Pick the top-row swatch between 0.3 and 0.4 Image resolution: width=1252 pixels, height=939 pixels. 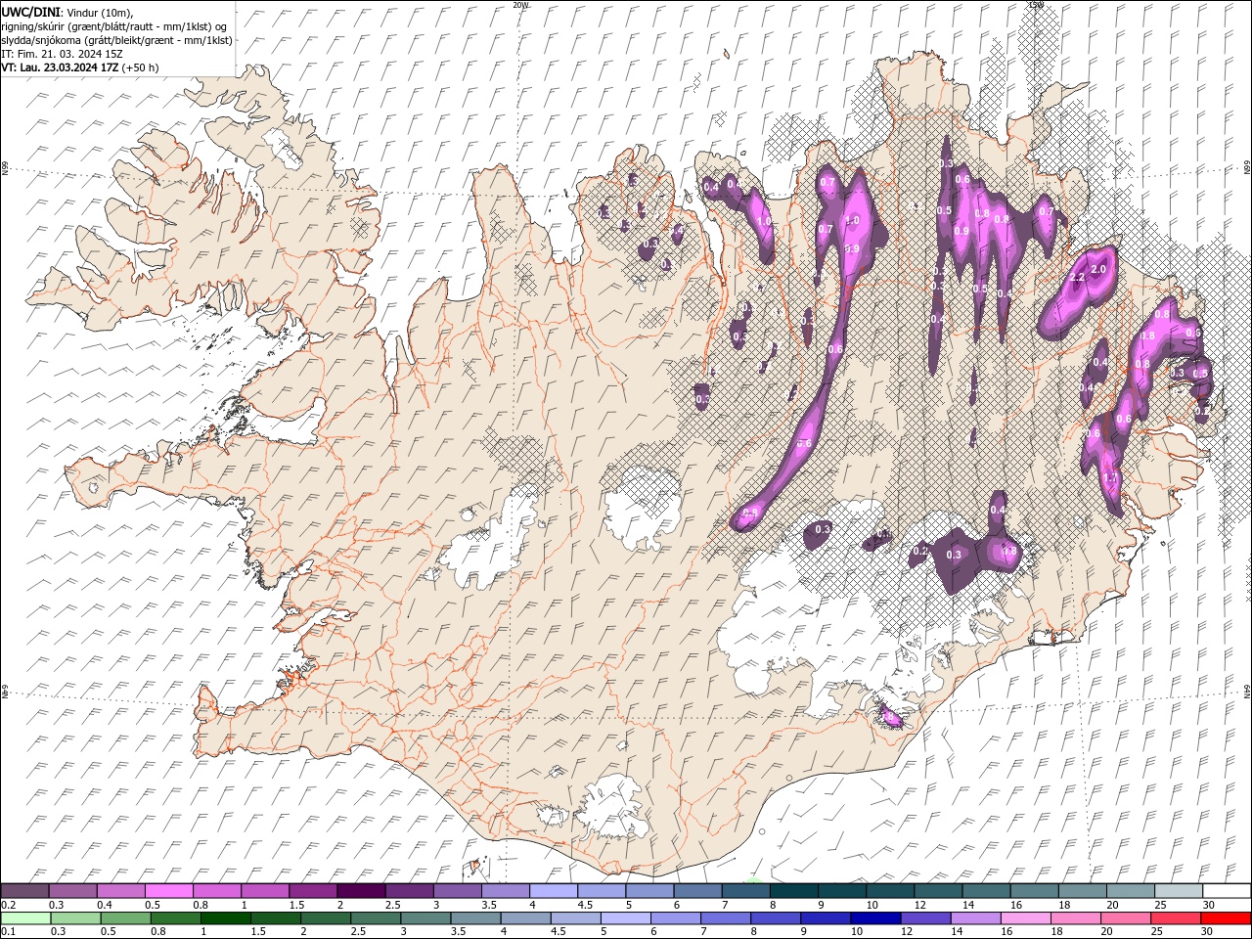[x=72, y=891]
